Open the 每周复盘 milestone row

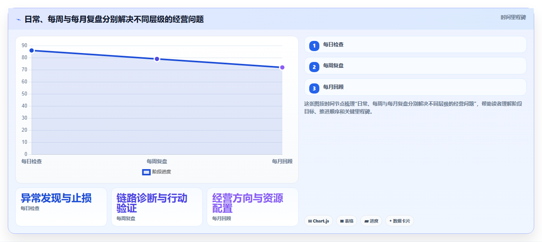point(415,66)
